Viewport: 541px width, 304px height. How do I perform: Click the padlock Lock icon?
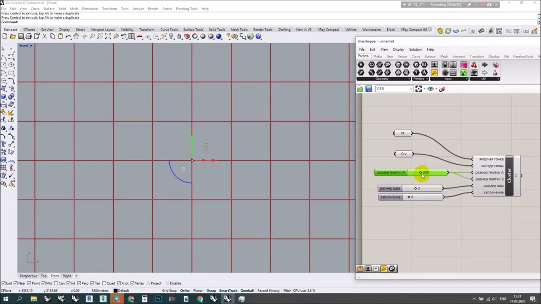pyautogui.click(x=179, y=36)
